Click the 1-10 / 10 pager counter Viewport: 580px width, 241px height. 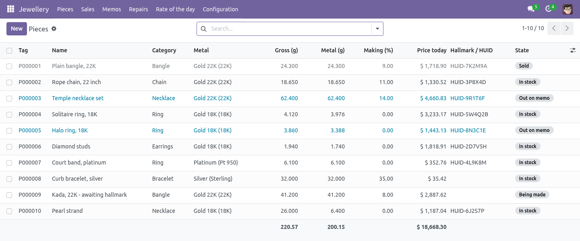click(533, 28)
